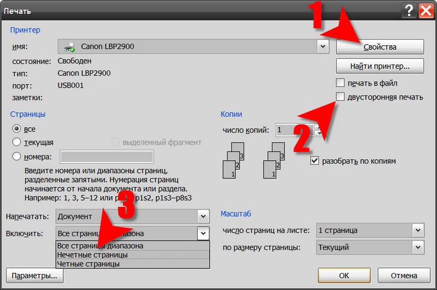Select the номера radio button
This screenshot has height=290, width=437.
tap(17, 156)
